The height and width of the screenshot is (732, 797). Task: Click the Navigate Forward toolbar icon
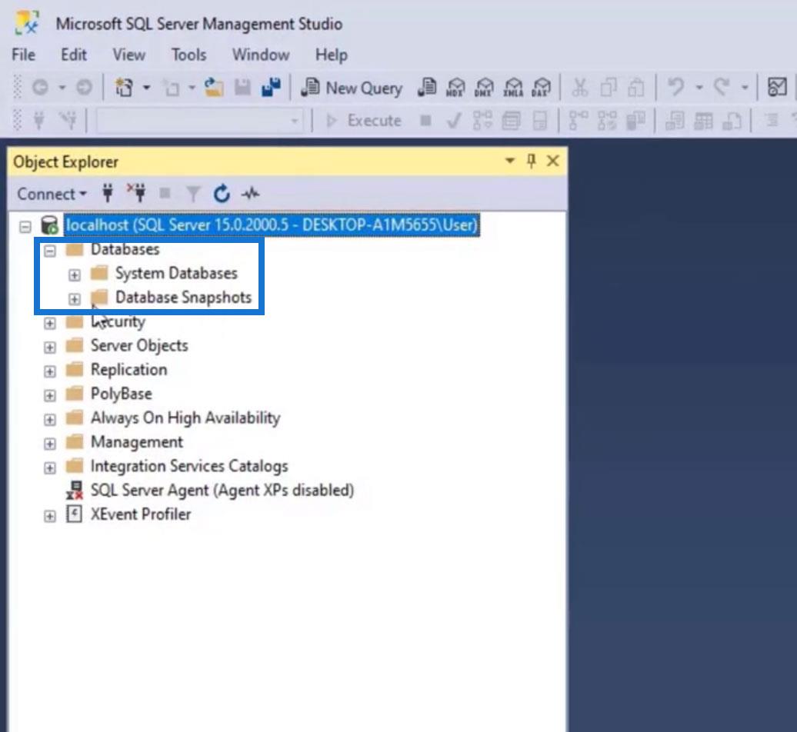pos(85,88)
